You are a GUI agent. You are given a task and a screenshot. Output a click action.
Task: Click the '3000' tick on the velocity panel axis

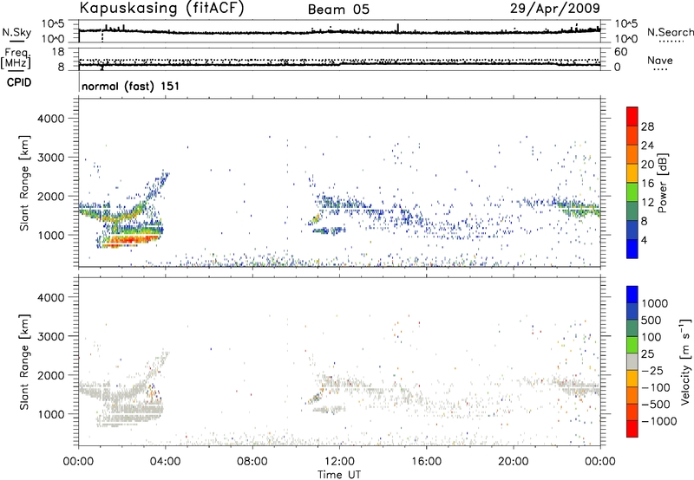(50, 336)
